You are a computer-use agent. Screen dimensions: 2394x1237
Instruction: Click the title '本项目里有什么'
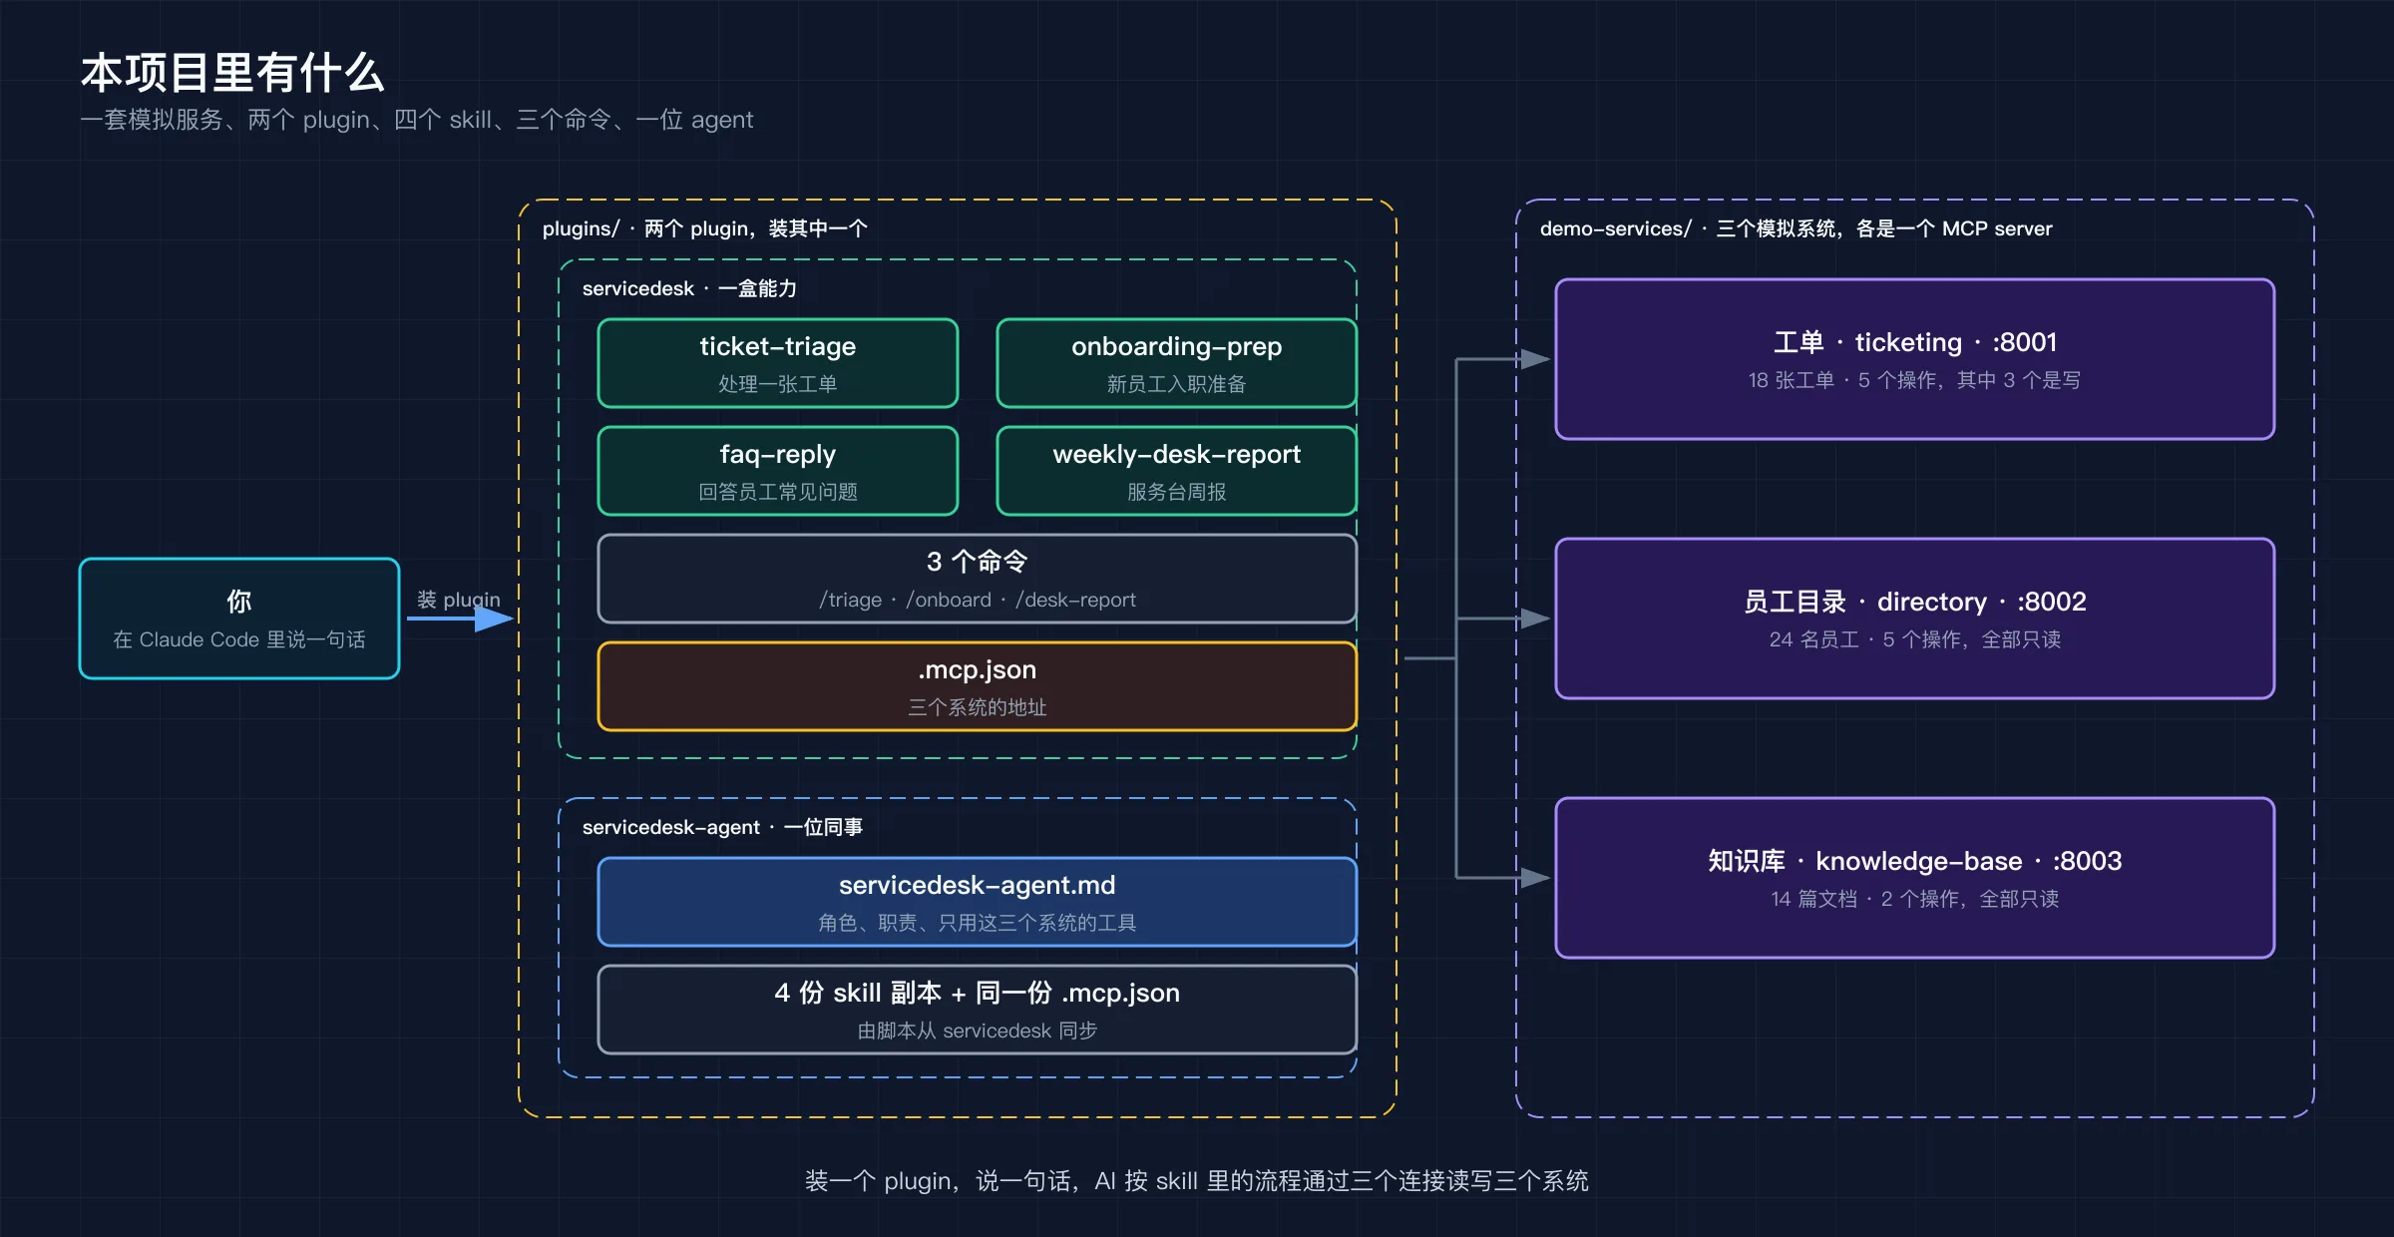232,73
